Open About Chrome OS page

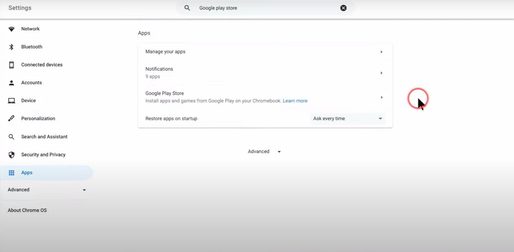pos(27,210)
